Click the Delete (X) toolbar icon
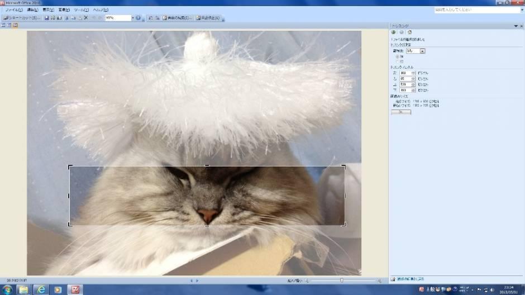This screenshot has height=295, width=525. coord(85,18)
